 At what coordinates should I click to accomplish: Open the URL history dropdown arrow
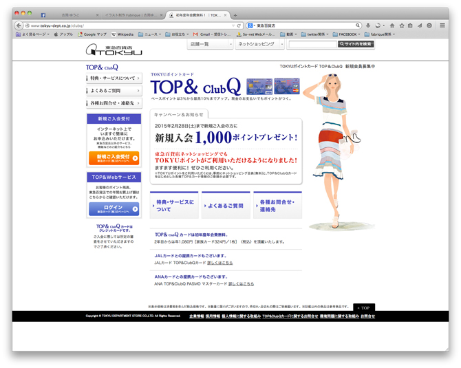(233, 25)
